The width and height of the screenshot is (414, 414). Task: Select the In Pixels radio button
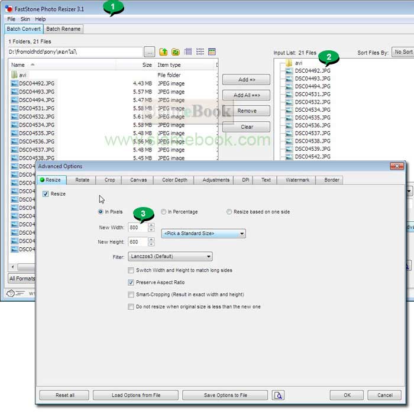pyautogui.click(x=101, y=212)
